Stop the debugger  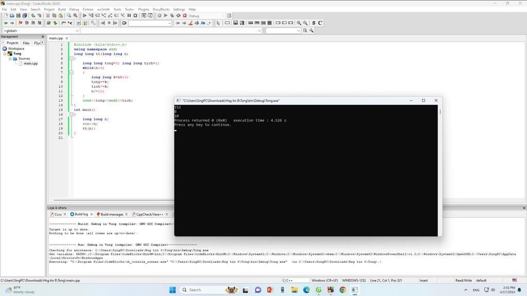(x=135, y=15)
